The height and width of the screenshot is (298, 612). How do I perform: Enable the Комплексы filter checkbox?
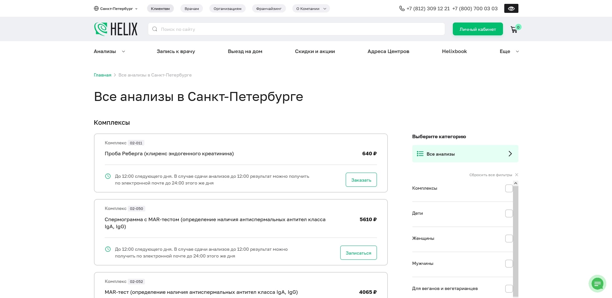click(x=509, y=188)
